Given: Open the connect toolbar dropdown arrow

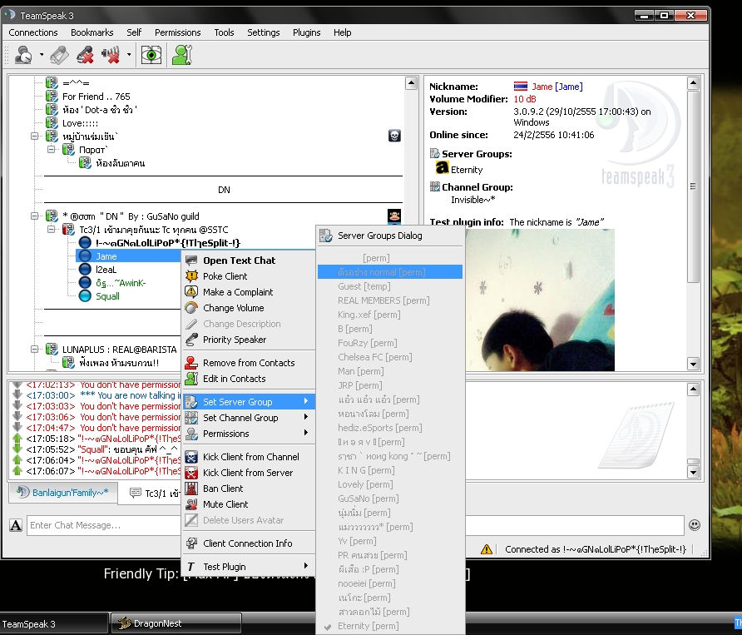Looking at the screenshot, I should pos(42,55).
